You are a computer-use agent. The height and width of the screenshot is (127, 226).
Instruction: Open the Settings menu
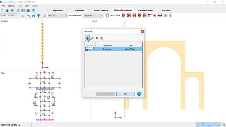click(x=11, y=6)
